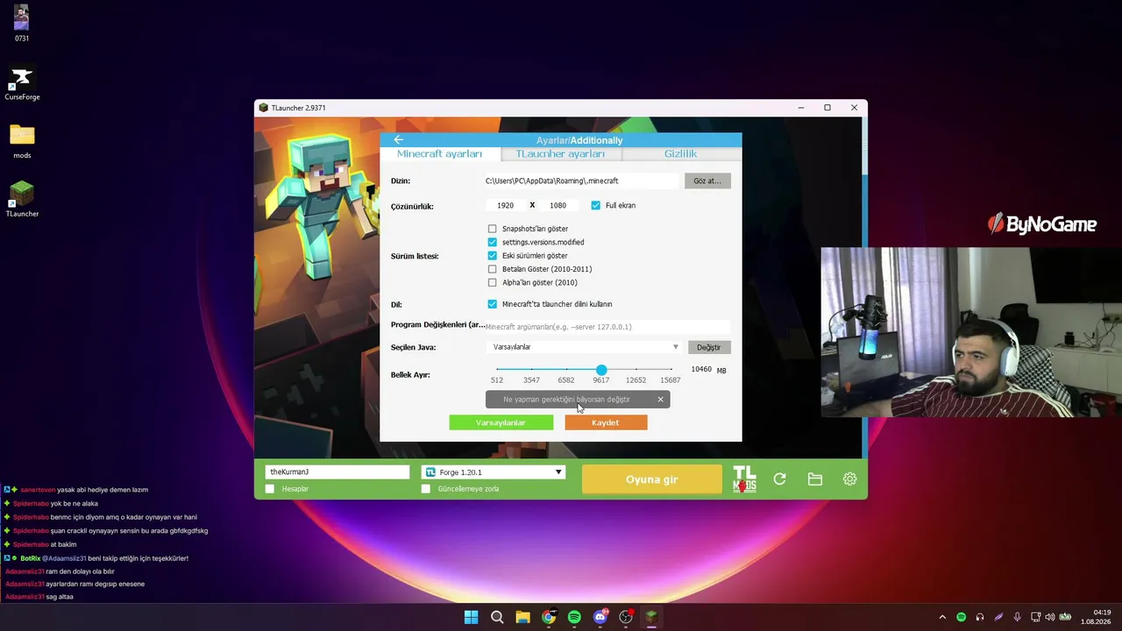The image size is (1122, 631).
Task: Open taskbar Search
Action: pyautogui.click(x=497, y=617)
